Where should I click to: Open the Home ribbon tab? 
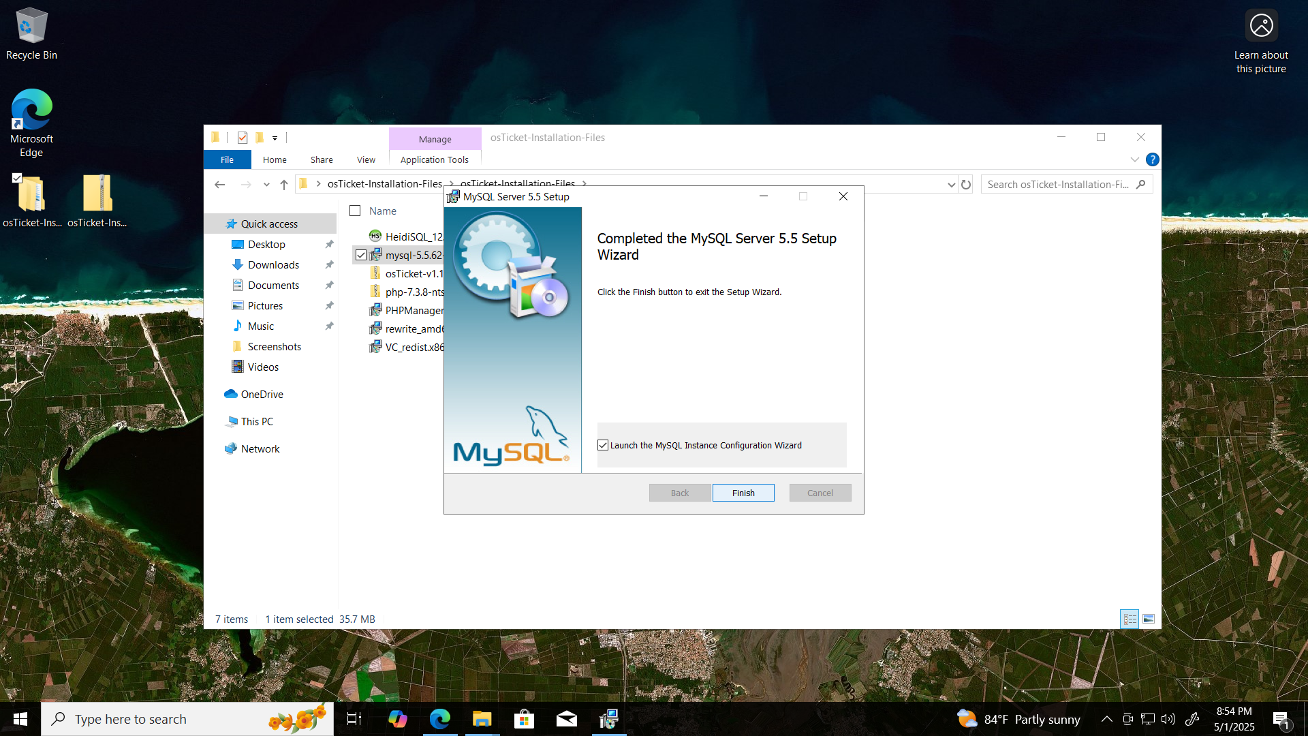point(275,159)
